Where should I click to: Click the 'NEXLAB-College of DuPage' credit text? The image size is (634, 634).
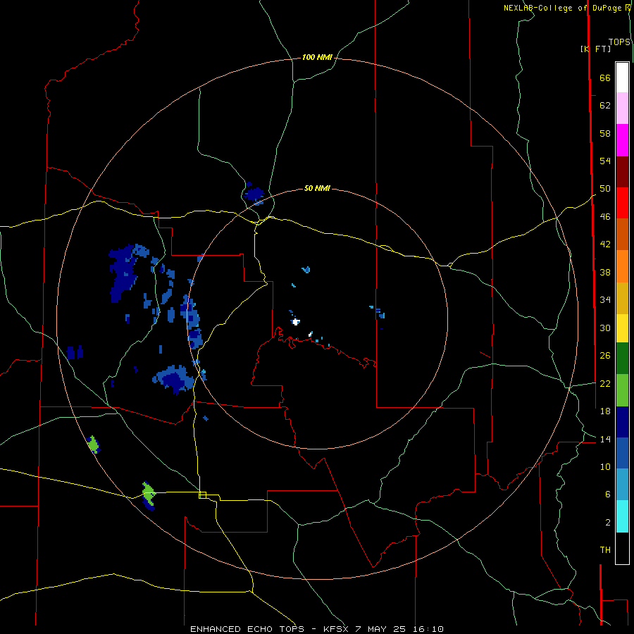click(x=562, y=8)
